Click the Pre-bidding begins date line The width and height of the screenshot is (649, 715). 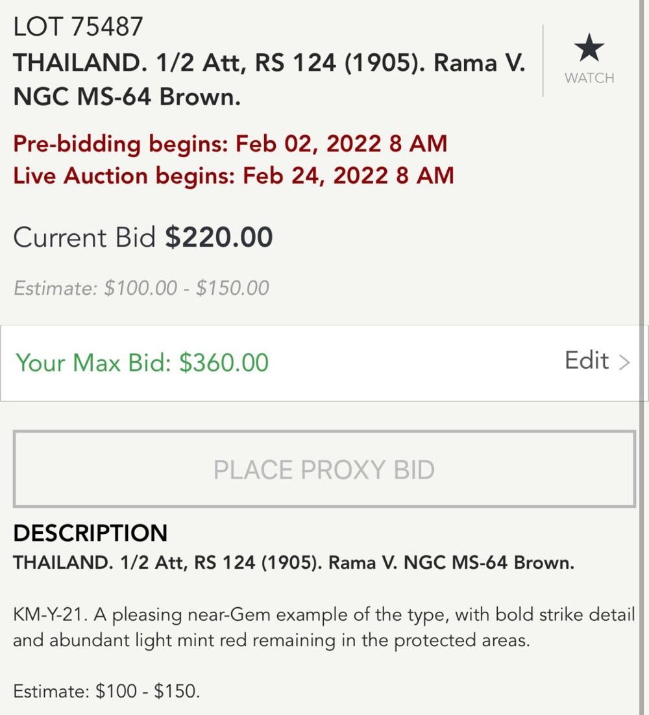coord(230,144)
